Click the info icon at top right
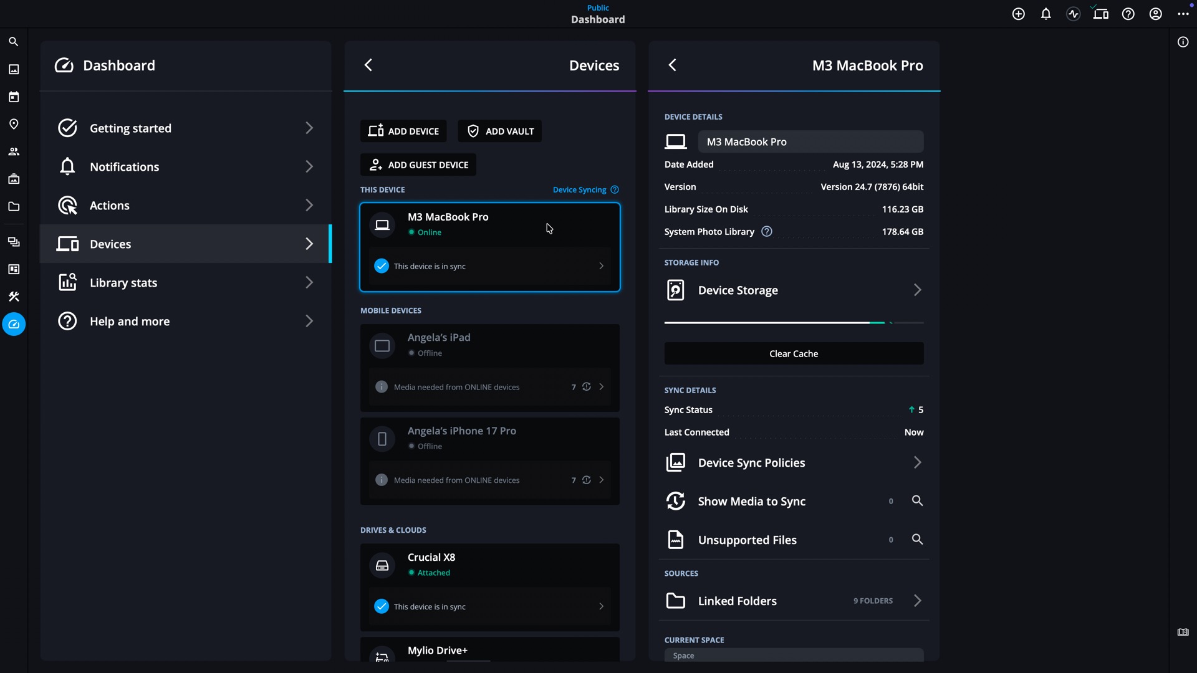Viewport: 1197px width, 673px height. (x=1183, y=42)
